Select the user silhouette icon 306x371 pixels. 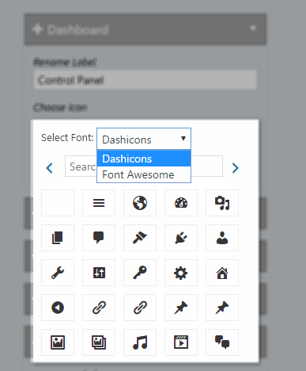pos(222,238)
